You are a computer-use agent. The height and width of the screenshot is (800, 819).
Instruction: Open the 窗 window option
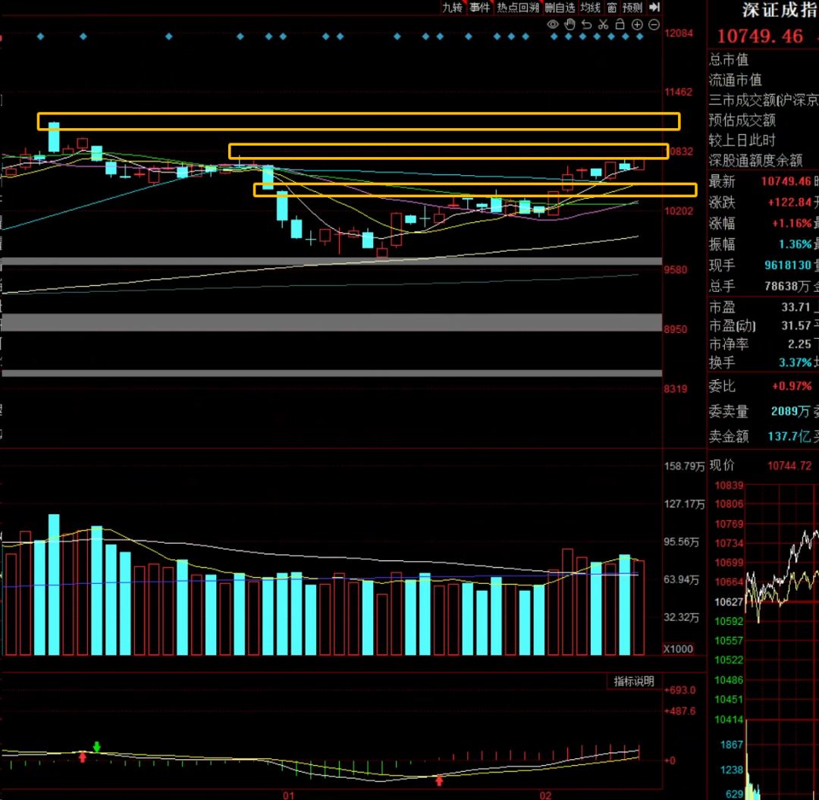(611, 8)
